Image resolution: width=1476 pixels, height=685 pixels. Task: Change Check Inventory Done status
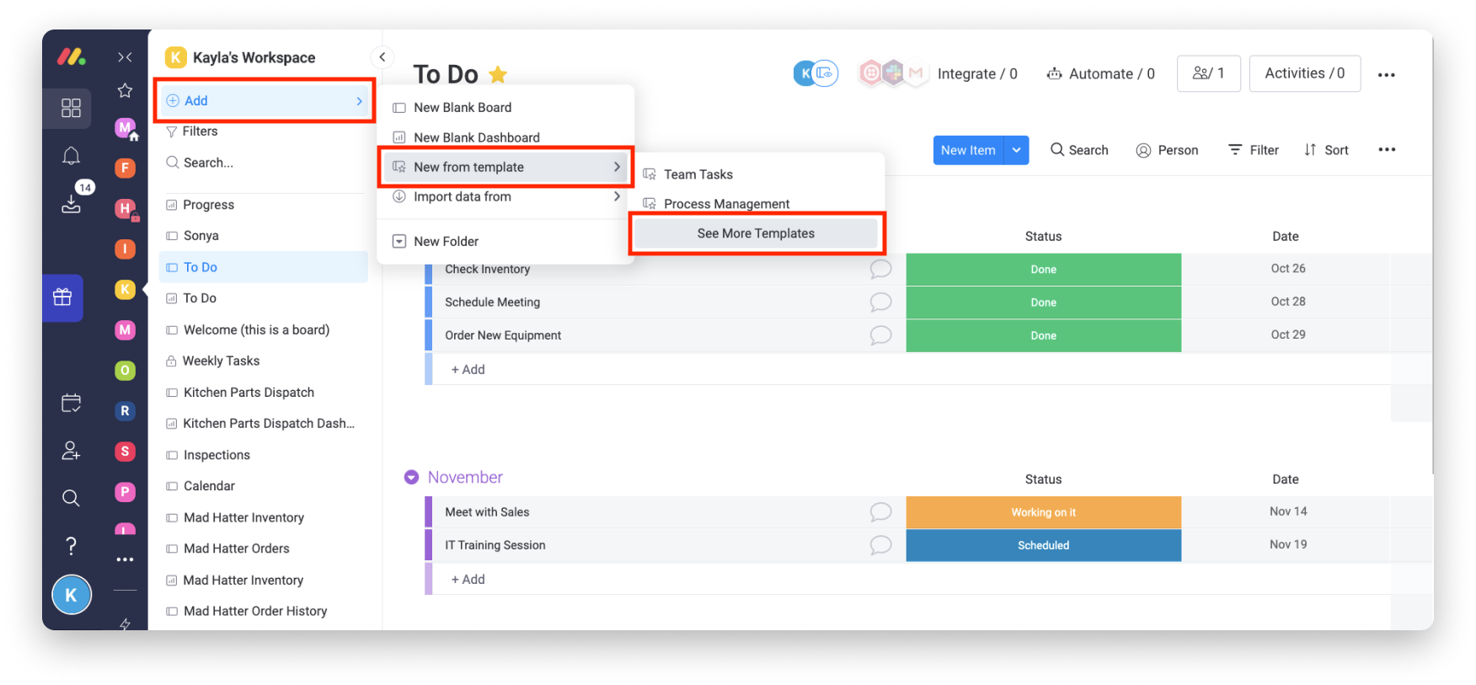pyautogui.click(x=1043, y=270)
